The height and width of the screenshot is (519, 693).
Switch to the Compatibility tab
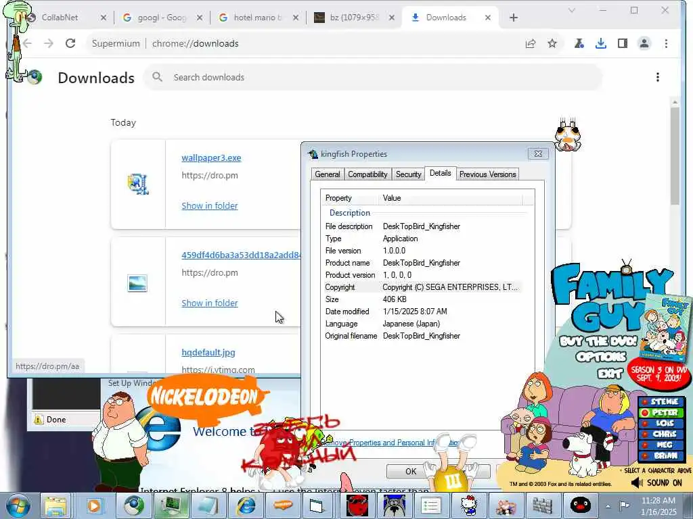tap(367, 174)
